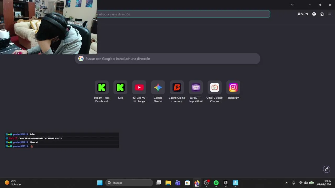This screenshot has height=188, width=335.
Task: Click the battery charging tray icon
Action: point(311,183)
